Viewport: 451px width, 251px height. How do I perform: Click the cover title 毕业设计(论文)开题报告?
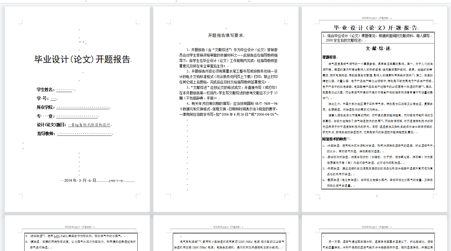(x=82, y=59)
